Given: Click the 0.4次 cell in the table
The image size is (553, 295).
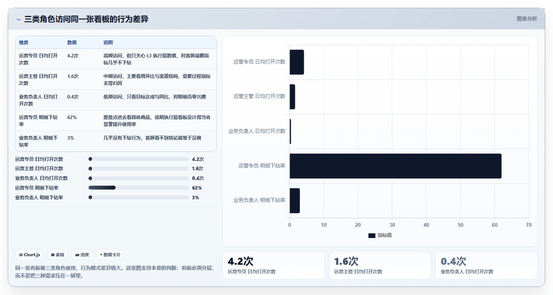Looking at the screenshot, I should (73, 97).
